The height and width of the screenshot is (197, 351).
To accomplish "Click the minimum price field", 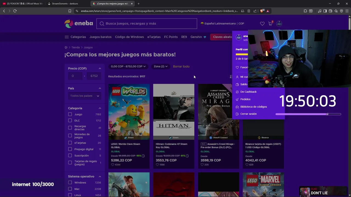I will point(75,76).
